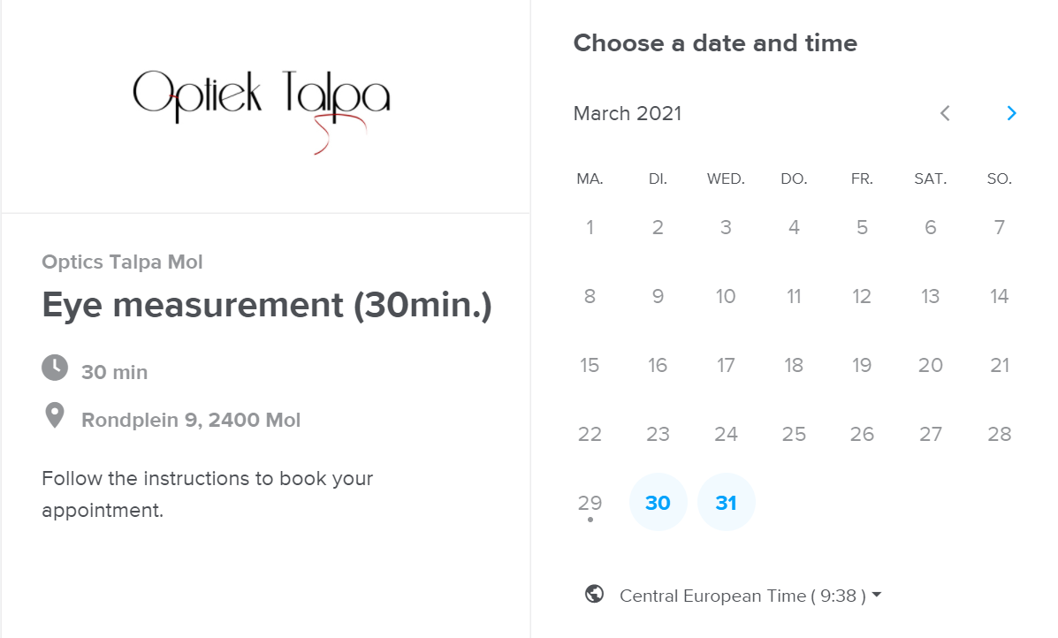Click the location pin icon
The height and width of the screenshot is (638, 1058).
55,415
